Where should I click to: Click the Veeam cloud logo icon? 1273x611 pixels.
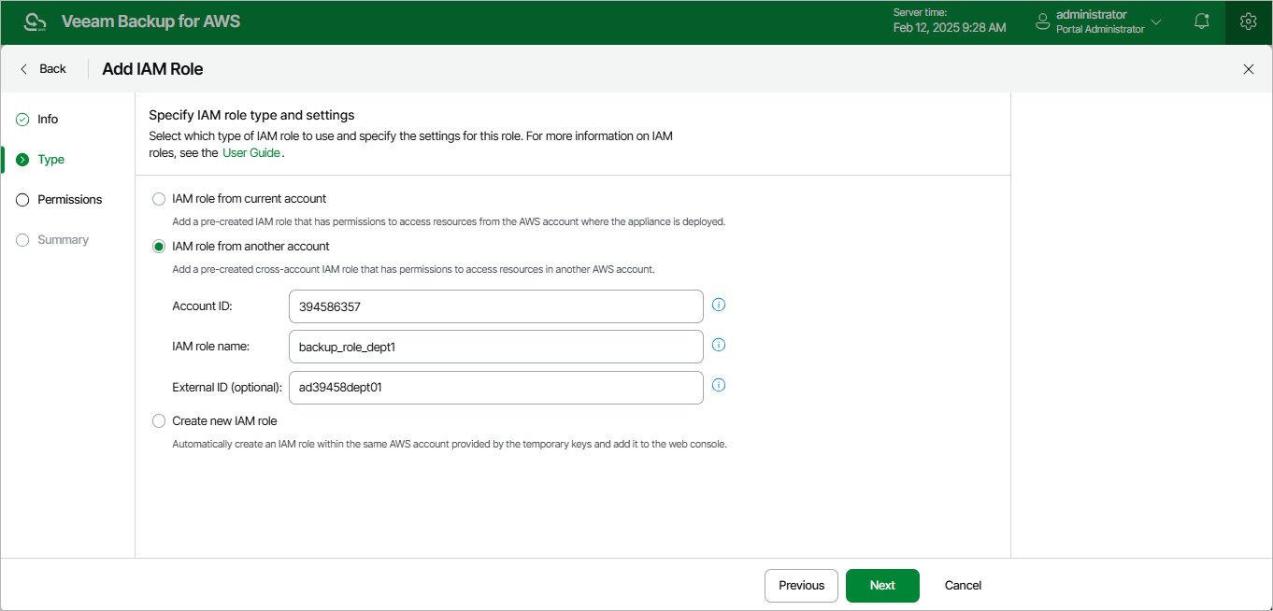[x=35, y=21]
